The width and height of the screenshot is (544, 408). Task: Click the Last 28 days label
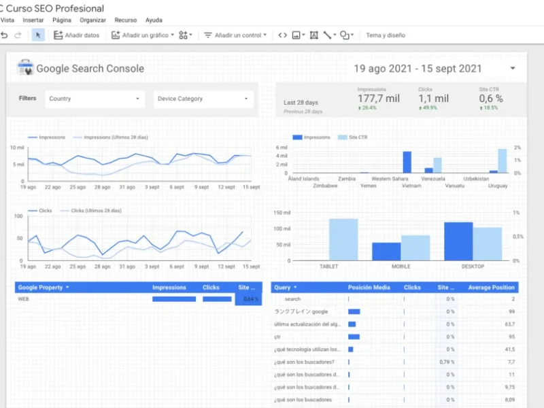pos(301,103)
